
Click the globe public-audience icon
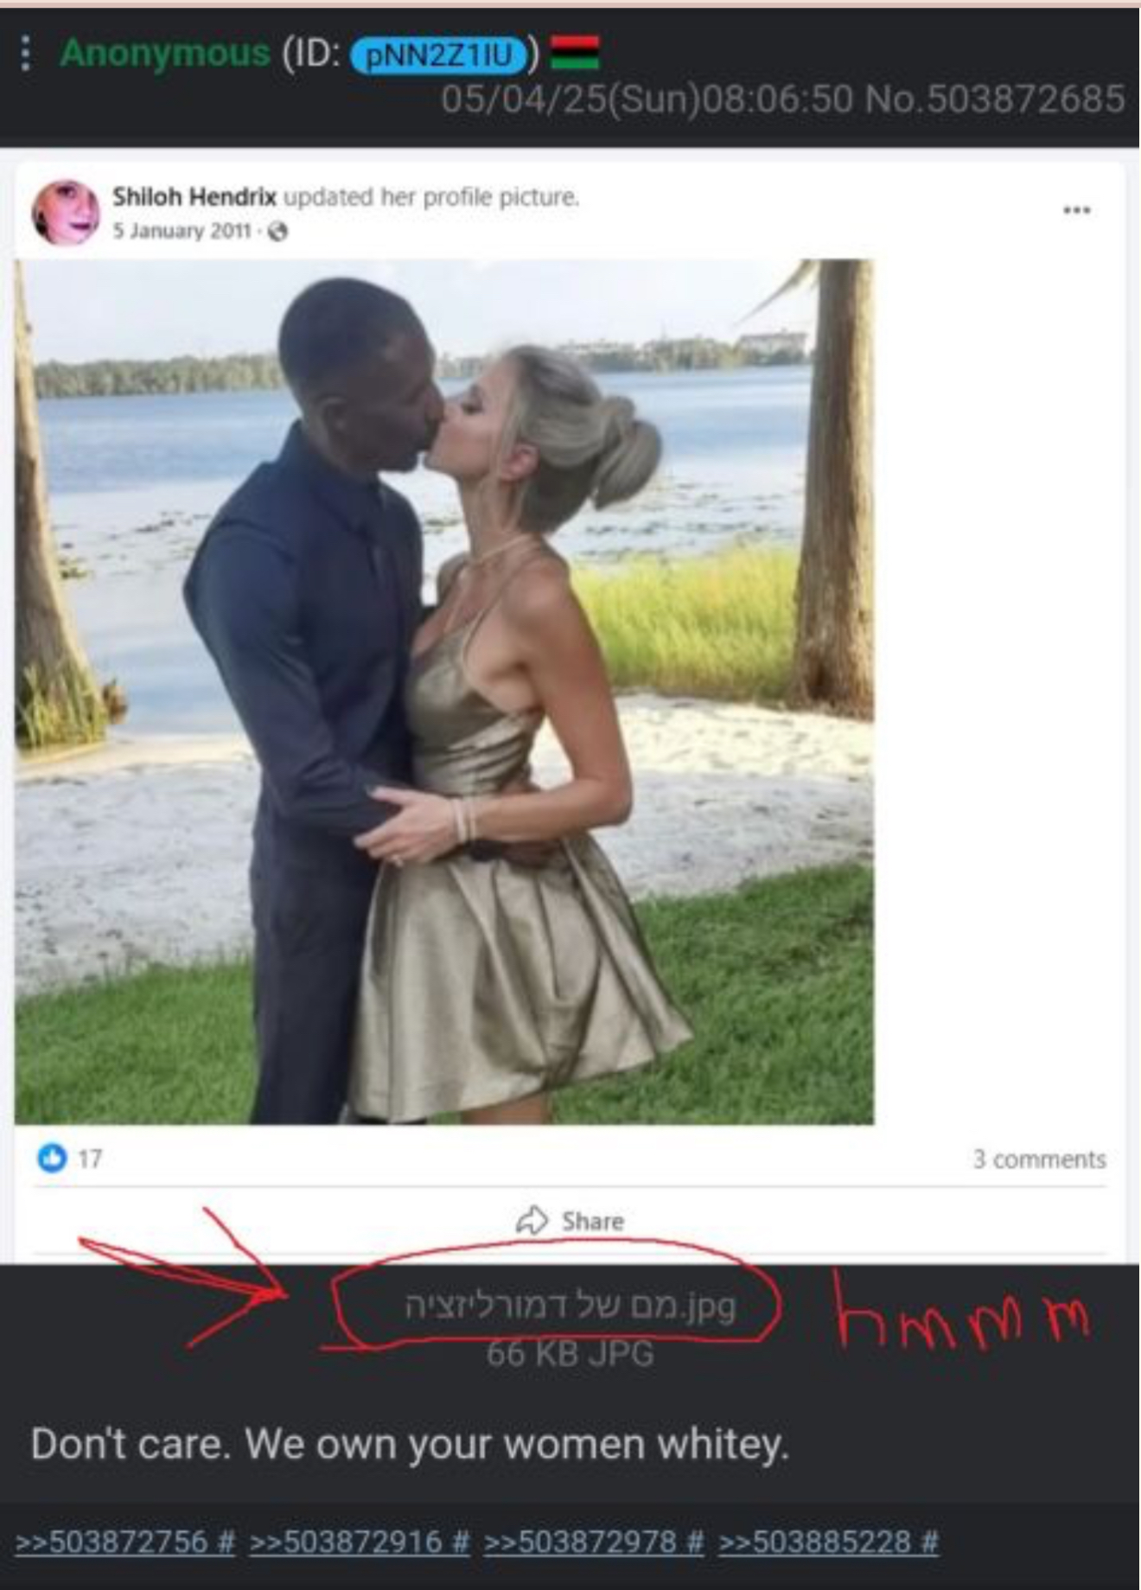tap(277, 232)
